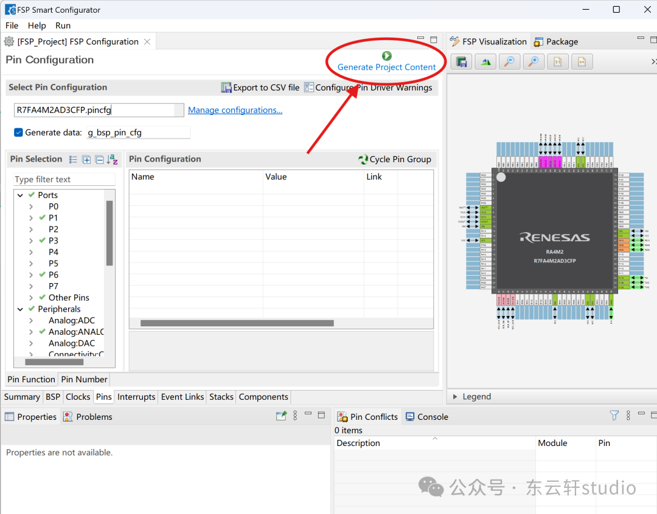Expand the P1 port node

[x=31, y=218]
